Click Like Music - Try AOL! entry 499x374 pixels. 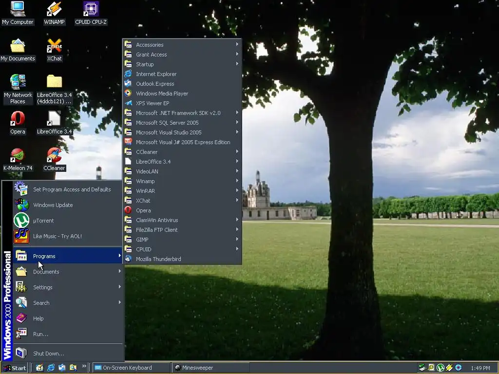(x=67, y=236)
